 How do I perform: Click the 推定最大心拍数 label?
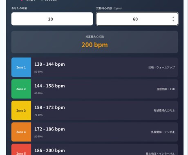(x=95, y=37)
